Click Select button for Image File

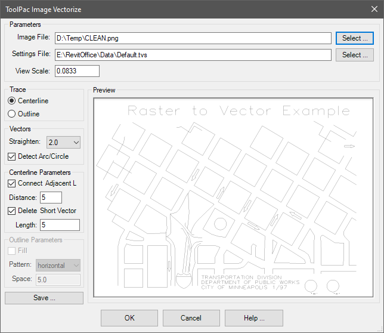click(354, 38)
